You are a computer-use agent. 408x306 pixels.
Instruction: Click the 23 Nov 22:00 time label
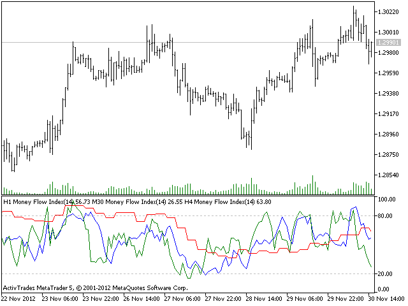[101, 299]
